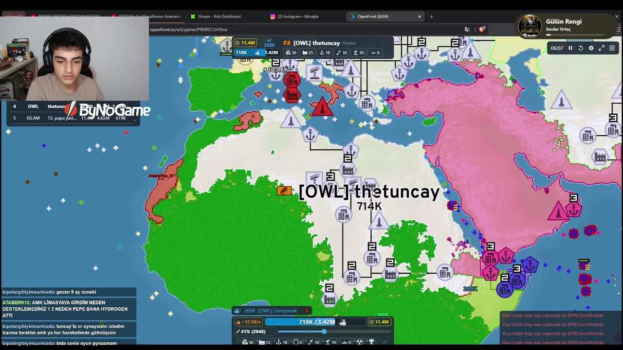The image size is (623, 350).
Task: Click the orange flag beside the map player name
Action: 284,191
